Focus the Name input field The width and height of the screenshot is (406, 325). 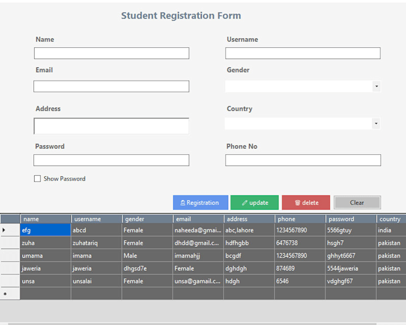112,53
